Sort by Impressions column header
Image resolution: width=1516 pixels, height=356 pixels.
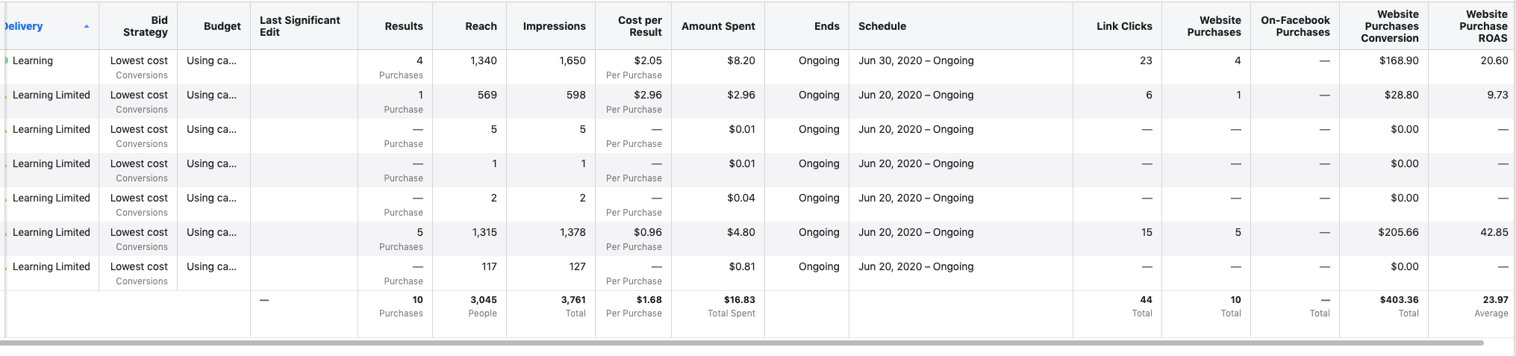coord(554,26)
